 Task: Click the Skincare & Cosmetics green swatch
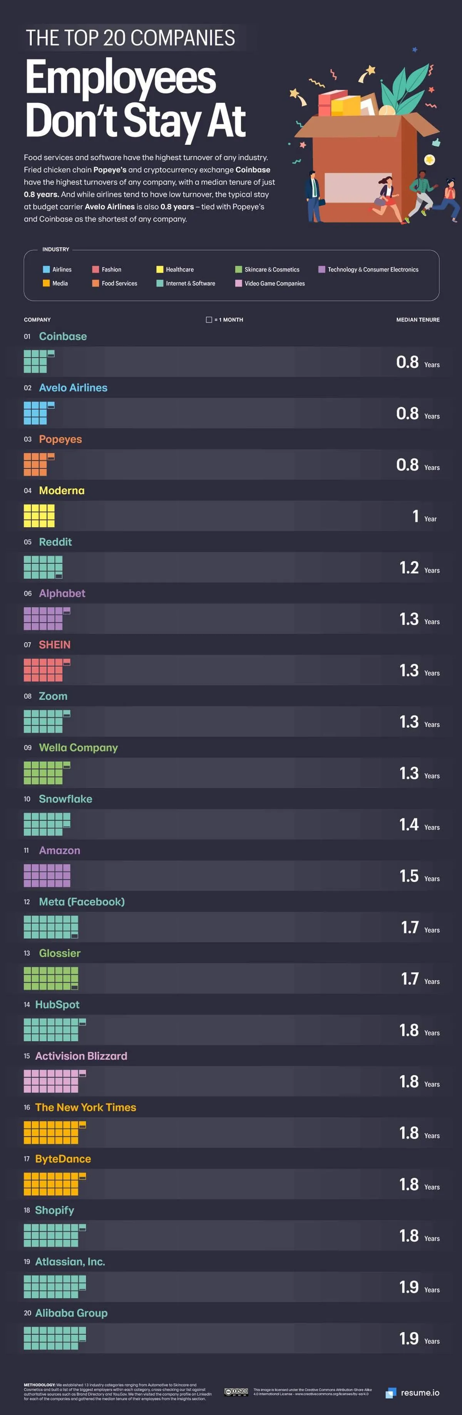[238, 269]
